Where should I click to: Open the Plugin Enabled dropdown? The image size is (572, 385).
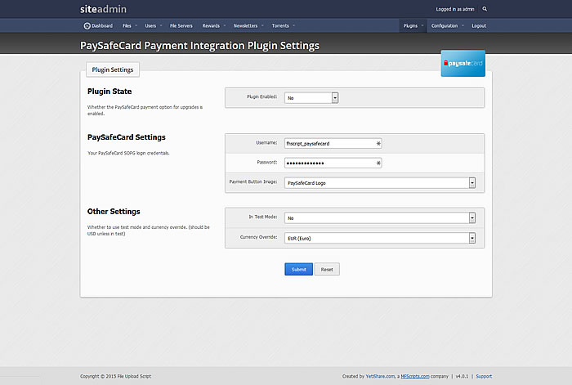click(x=311, y=98)
